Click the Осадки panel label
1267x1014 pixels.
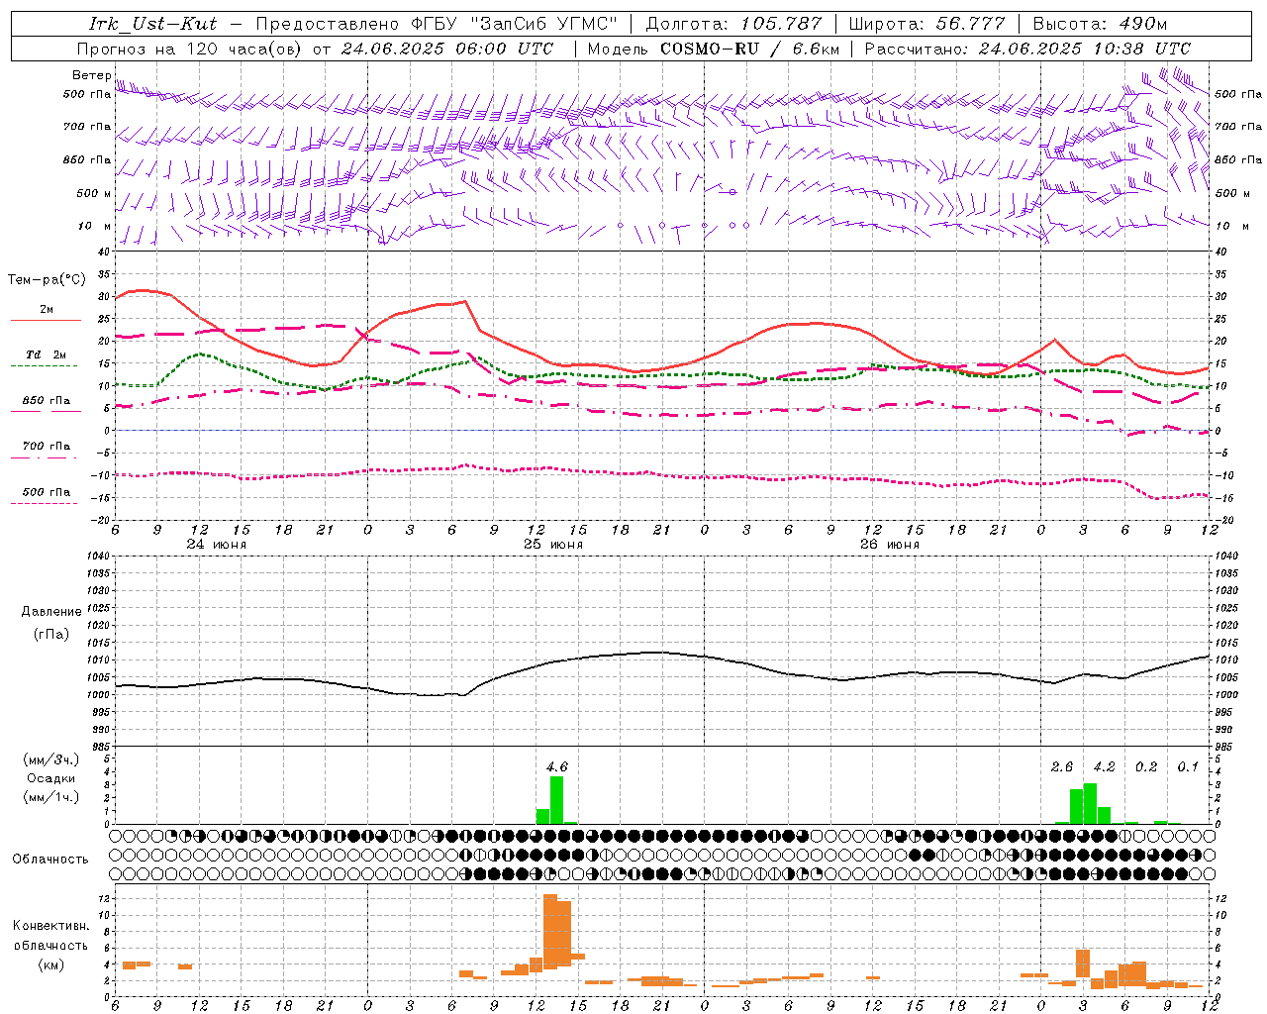(x=51, y=778)
